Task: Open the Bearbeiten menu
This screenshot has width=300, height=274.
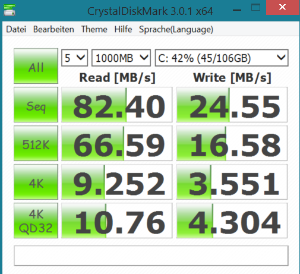Action: (53, 29)
